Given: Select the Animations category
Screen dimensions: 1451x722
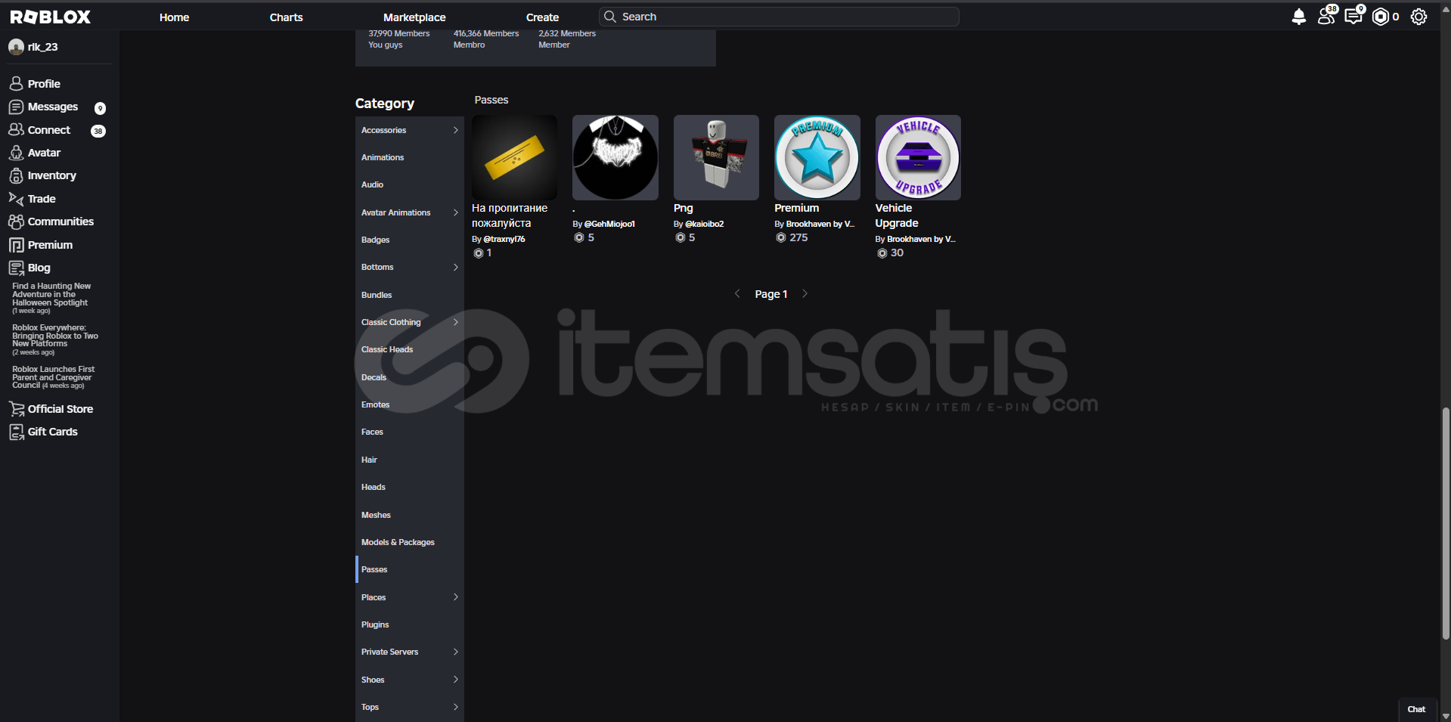Looking at the screenshot, I should click(410, 157).
